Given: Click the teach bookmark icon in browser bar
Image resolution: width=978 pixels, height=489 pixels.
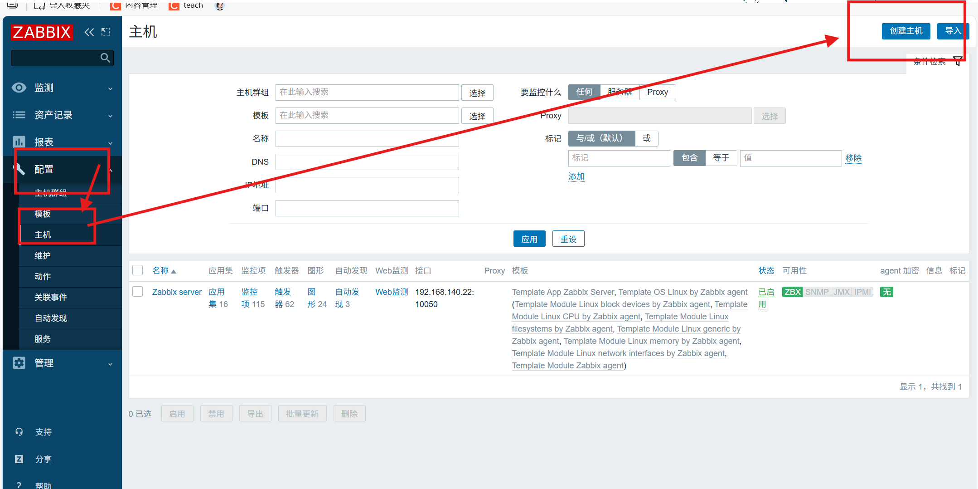Looking at the screenshot, I should (174, 5).
